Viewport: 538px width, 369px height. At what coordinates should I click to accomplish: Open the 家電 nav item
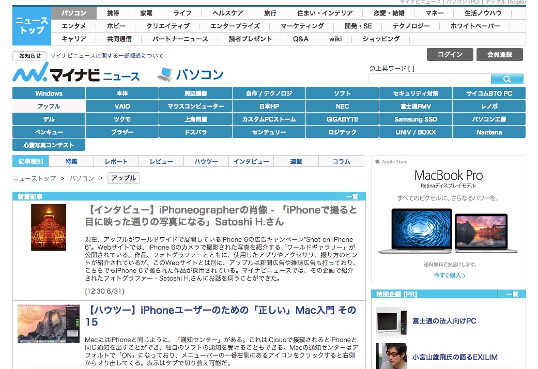[x=146, y=13]
